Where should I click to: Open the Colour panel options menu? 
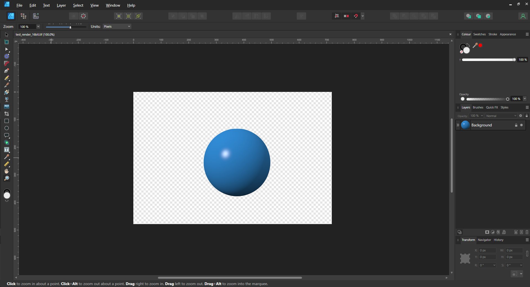click(x=527, y=34)
